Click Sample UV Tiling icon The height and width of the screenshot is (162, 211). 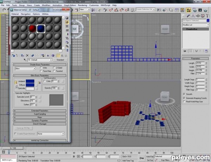67,30
